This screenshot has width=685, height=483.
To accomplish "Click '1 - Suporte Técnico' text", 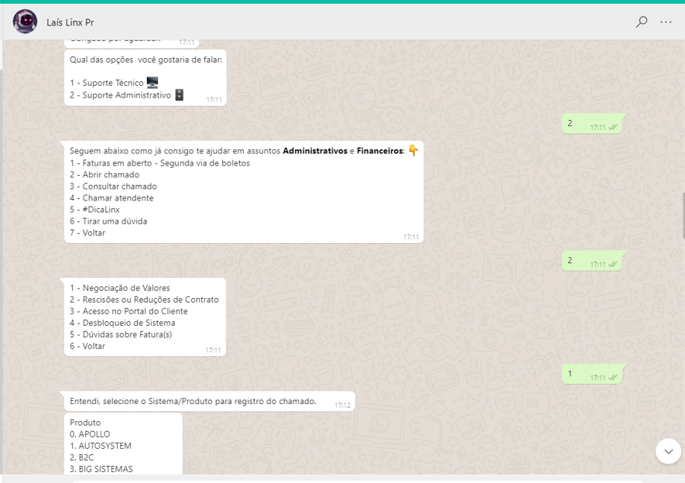I will coord(107,83).
